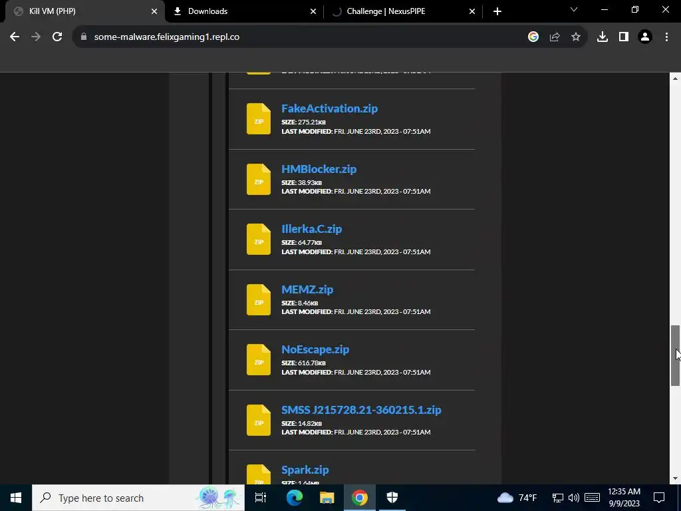Close the Downloads tab

point(313,11)
